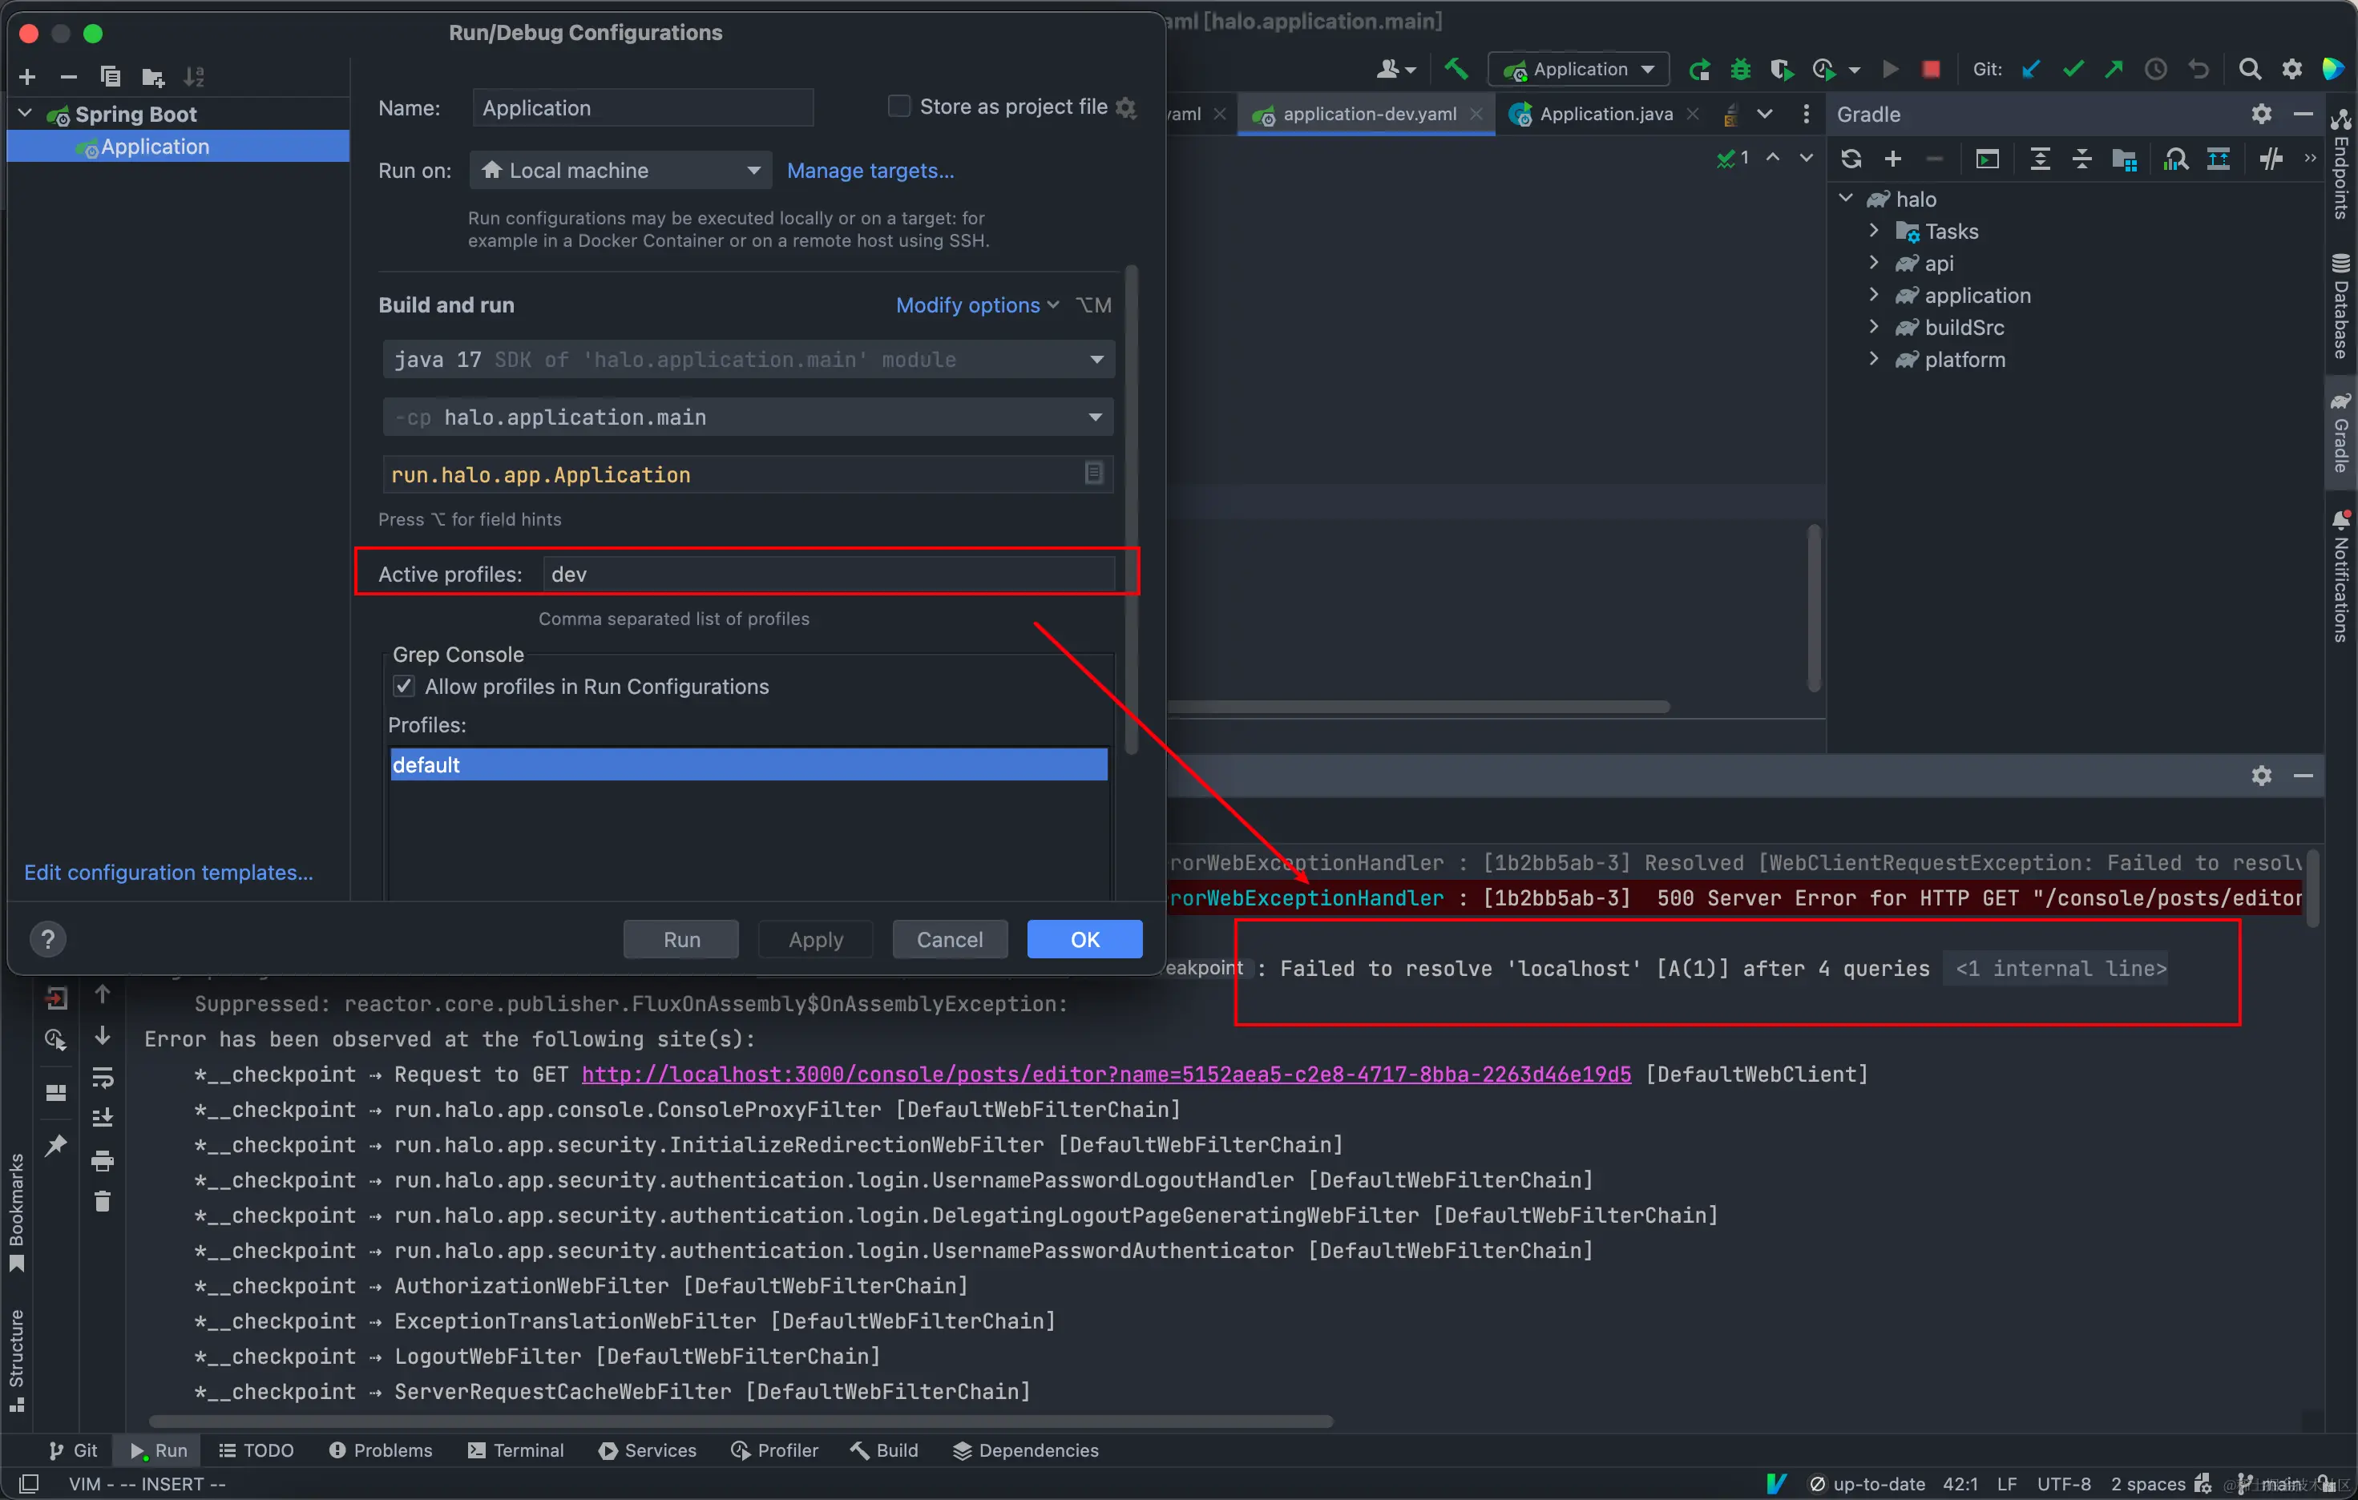Open Problems tool window tab
The height and width of the screenshot is (1500, 2358).
pos(381,1450)
